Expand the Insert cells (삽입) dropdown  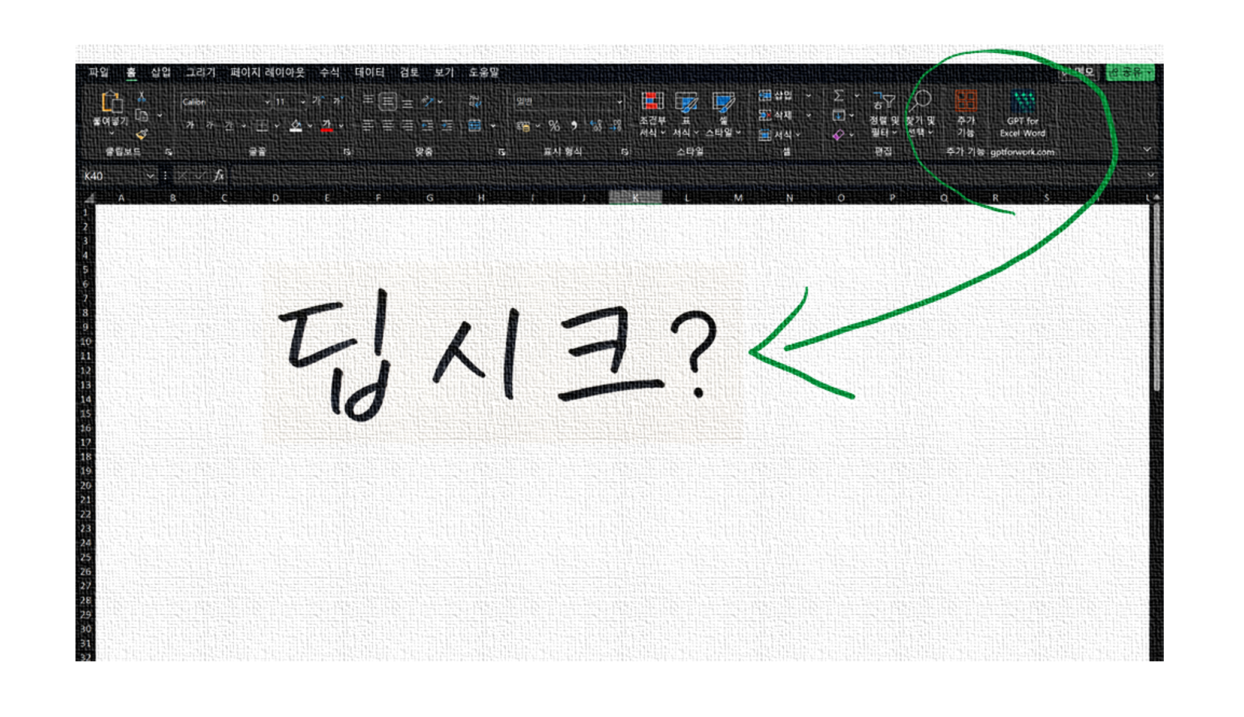click(808, 96)
